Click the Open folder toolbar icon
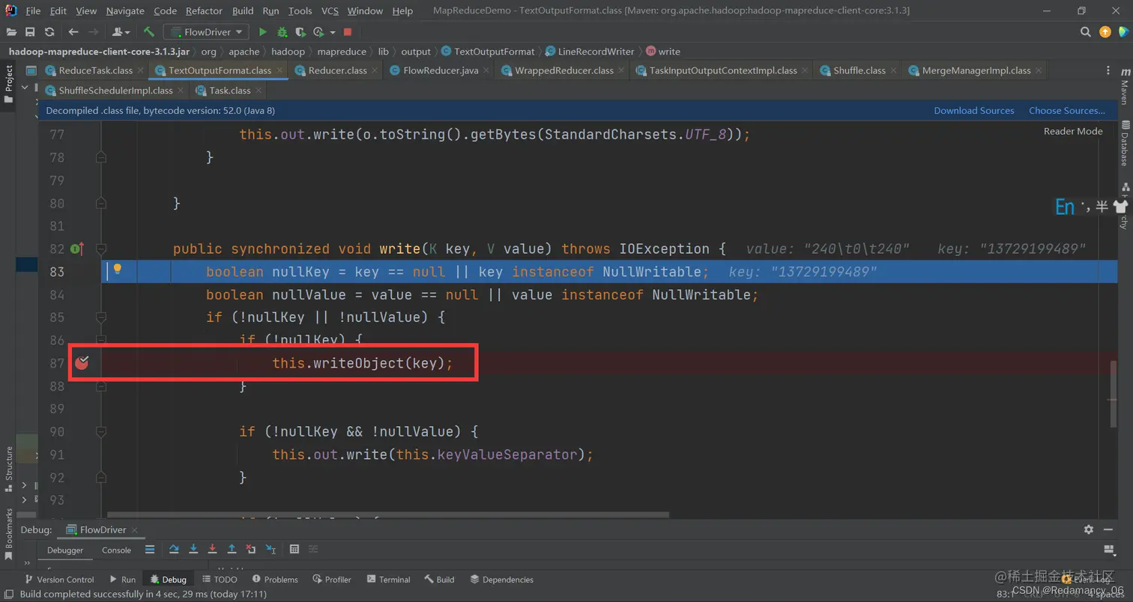 click(x=11, y=32)
